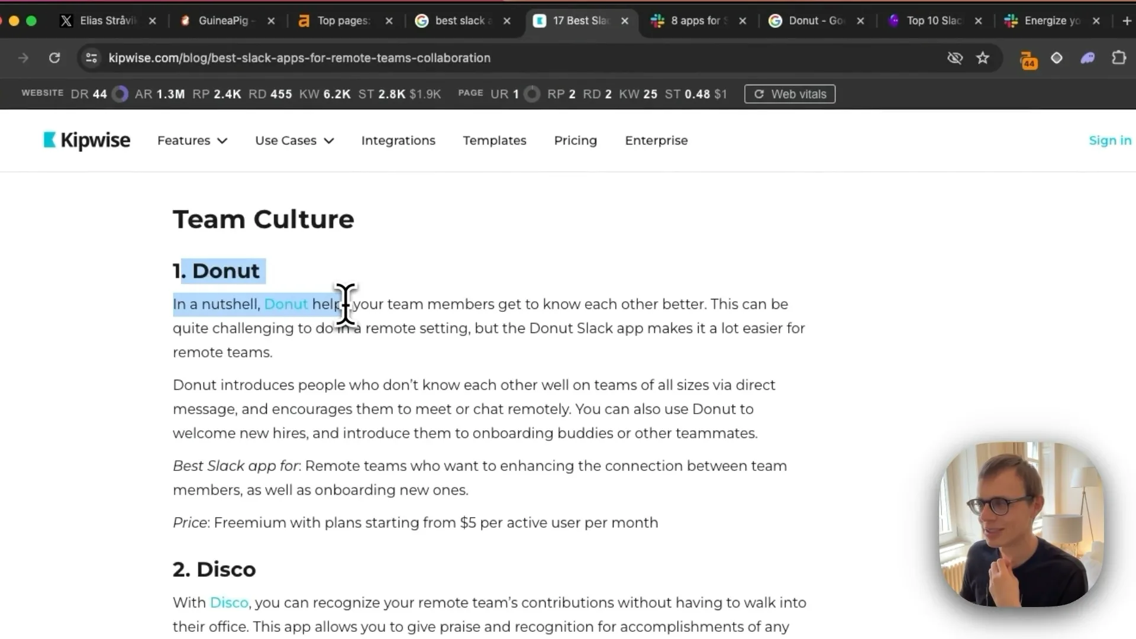This screenshot has width=1136, height=639.
Task: Follow the Disco hyperlink
Action: point(229,603)
